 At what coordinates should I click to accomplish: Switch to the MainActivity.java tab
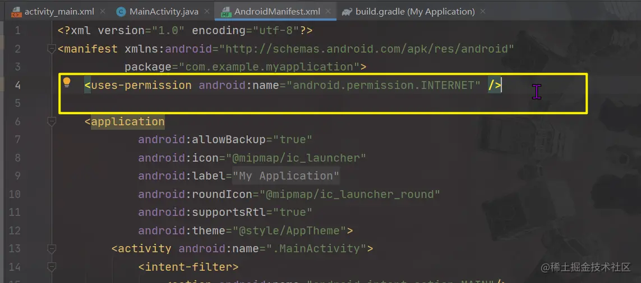[163, 11]
